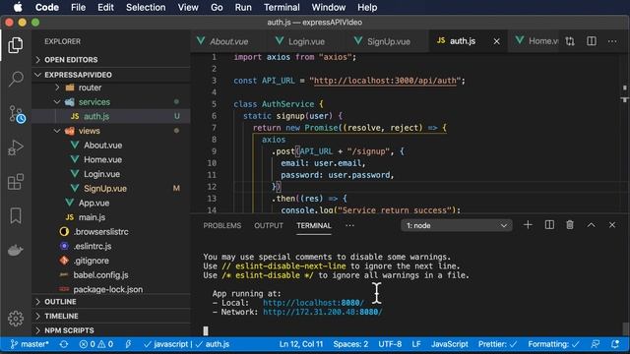Viewport: 630px width, 354px height.
Task: Split the editor to the right
Action: 592,41
